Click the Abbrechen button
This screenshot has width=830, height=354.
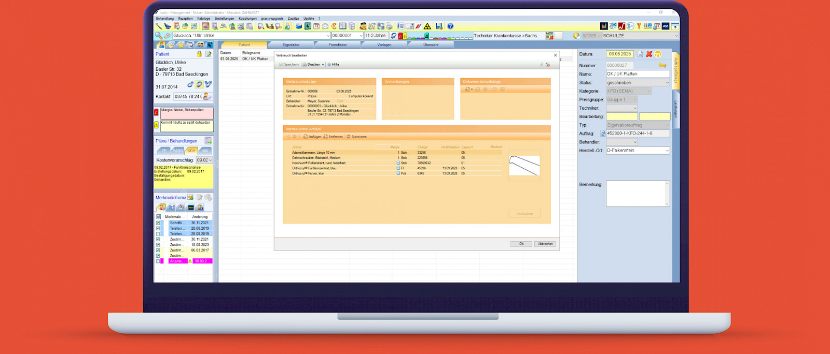coord(545,244)
